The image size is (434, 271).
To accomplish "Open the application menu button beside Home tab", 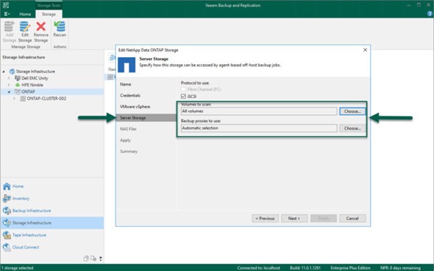I will click(x=7, y=14).
